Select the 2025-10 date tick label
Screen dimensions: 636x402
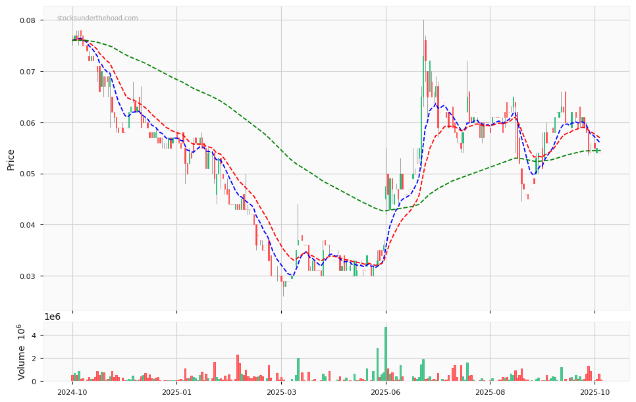(595, 392)
